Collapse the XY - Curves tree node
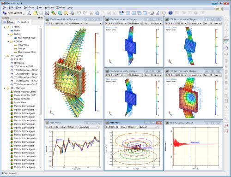This screenshot has height=177, width=231. click(5, 56)
